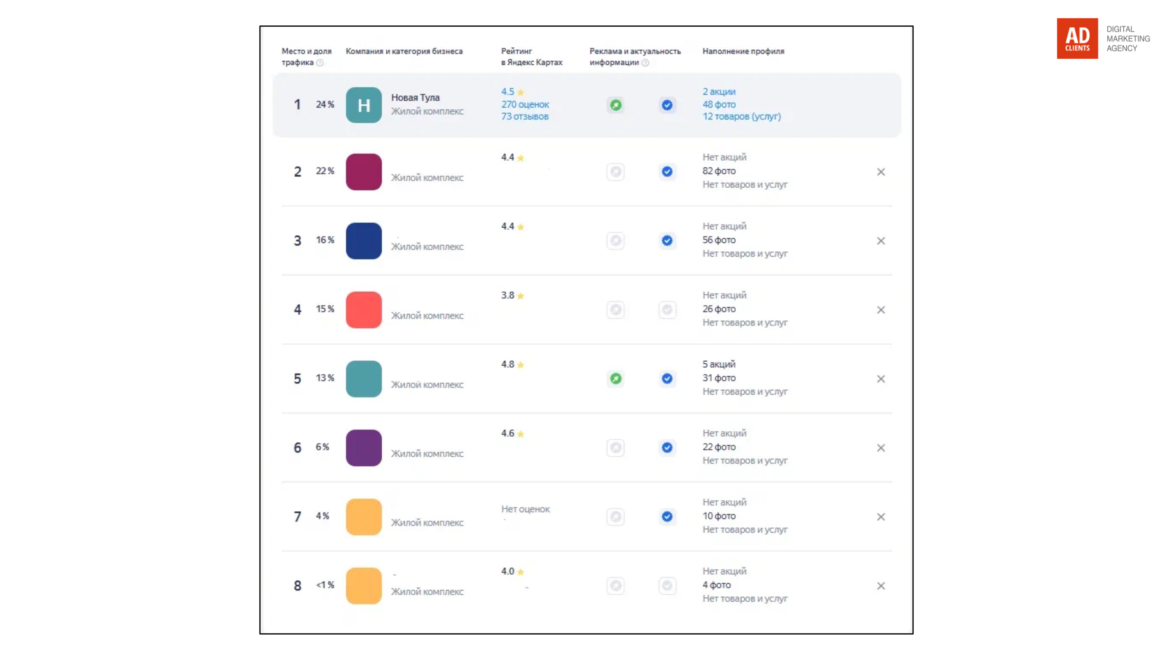Click the blue verified checkmark for Новая Тула
Screen dimensions: 1173x660
(667, 105)
